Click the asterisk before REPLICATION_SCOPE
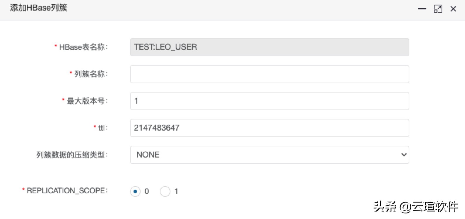Screen dimensions: 465x219 coord(23,189)
